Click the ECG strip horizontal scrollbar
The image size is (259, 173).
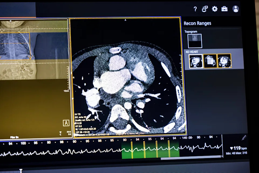point(191,157)
